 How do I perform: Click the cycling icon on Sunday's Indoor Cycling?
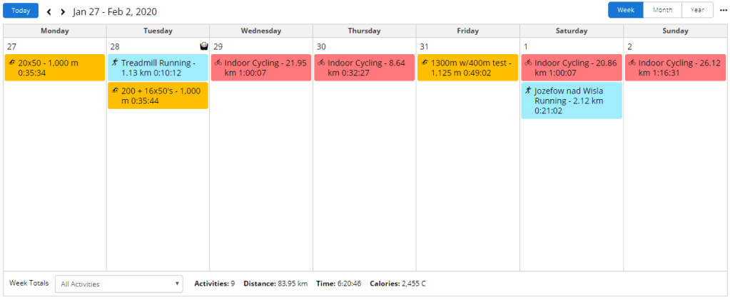click(632, 63)
